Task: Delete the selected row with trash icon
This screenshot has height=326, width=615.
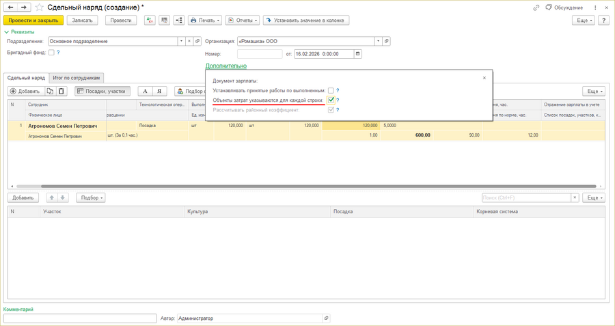Action: [x=61, y=91]
